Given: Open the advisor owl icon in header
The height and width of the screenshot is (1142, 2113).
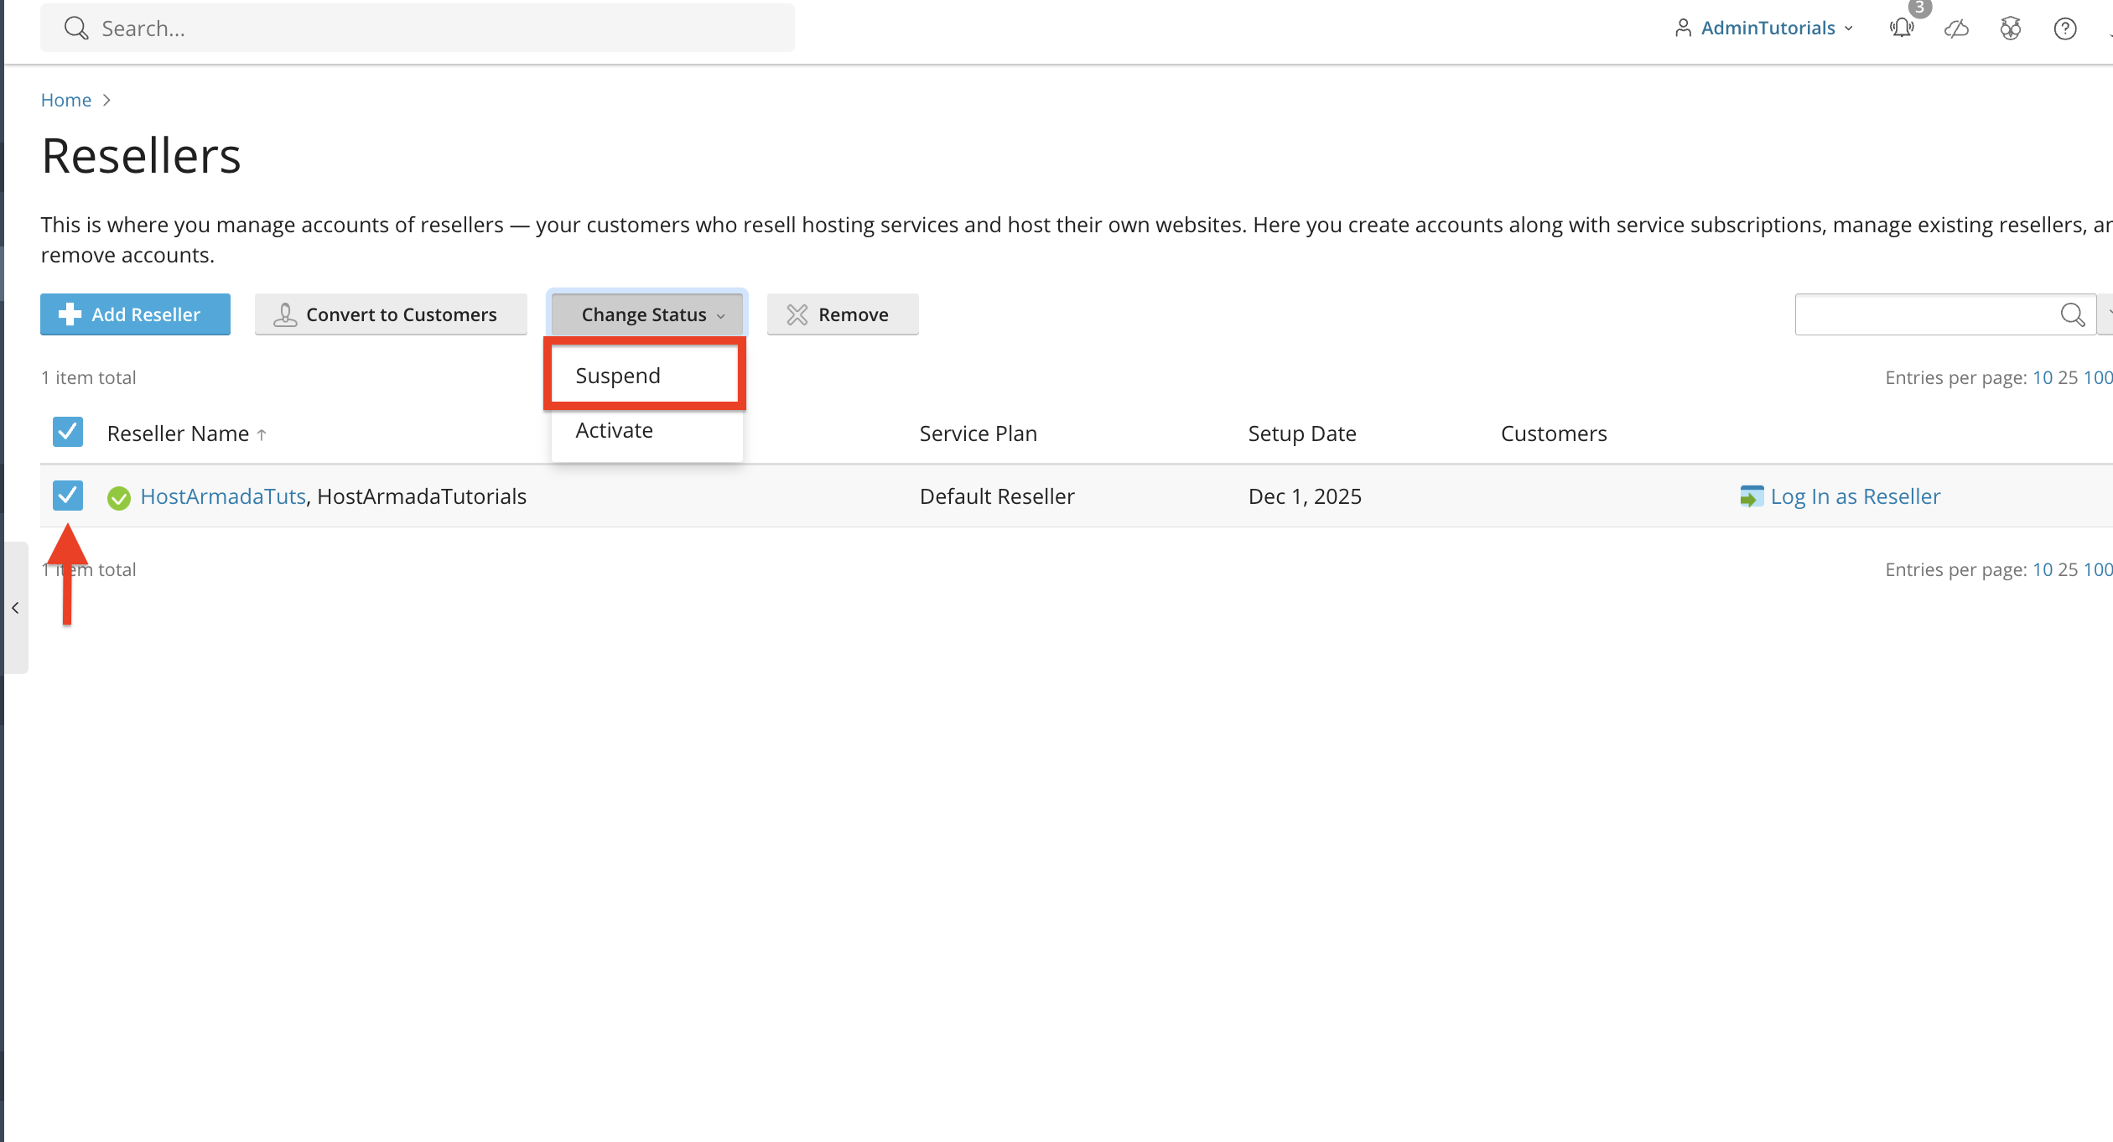Looking at the screenshot, I should 2011,29.
